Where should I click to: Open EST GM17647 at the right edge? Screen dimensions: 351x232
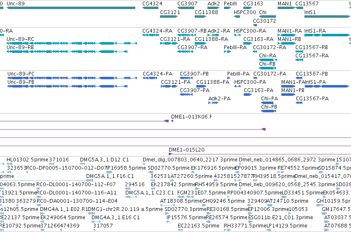coord(336,209)
